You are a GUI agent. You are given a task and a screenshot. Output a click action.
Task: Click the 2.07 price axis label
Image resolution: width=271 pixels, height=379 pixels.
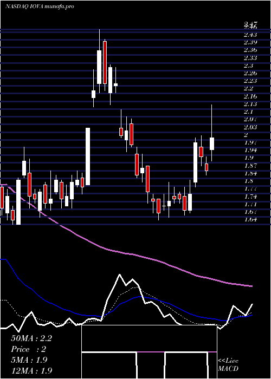[250, 120]
